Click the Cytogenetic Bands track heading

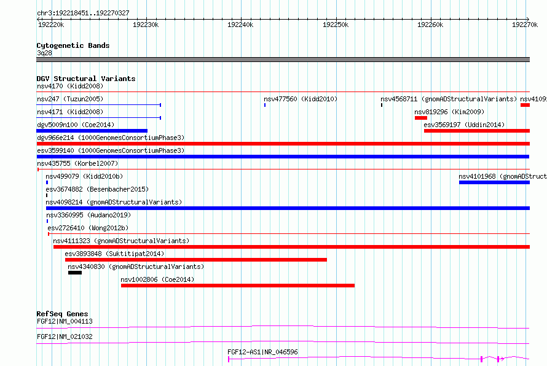coord(73,45)
